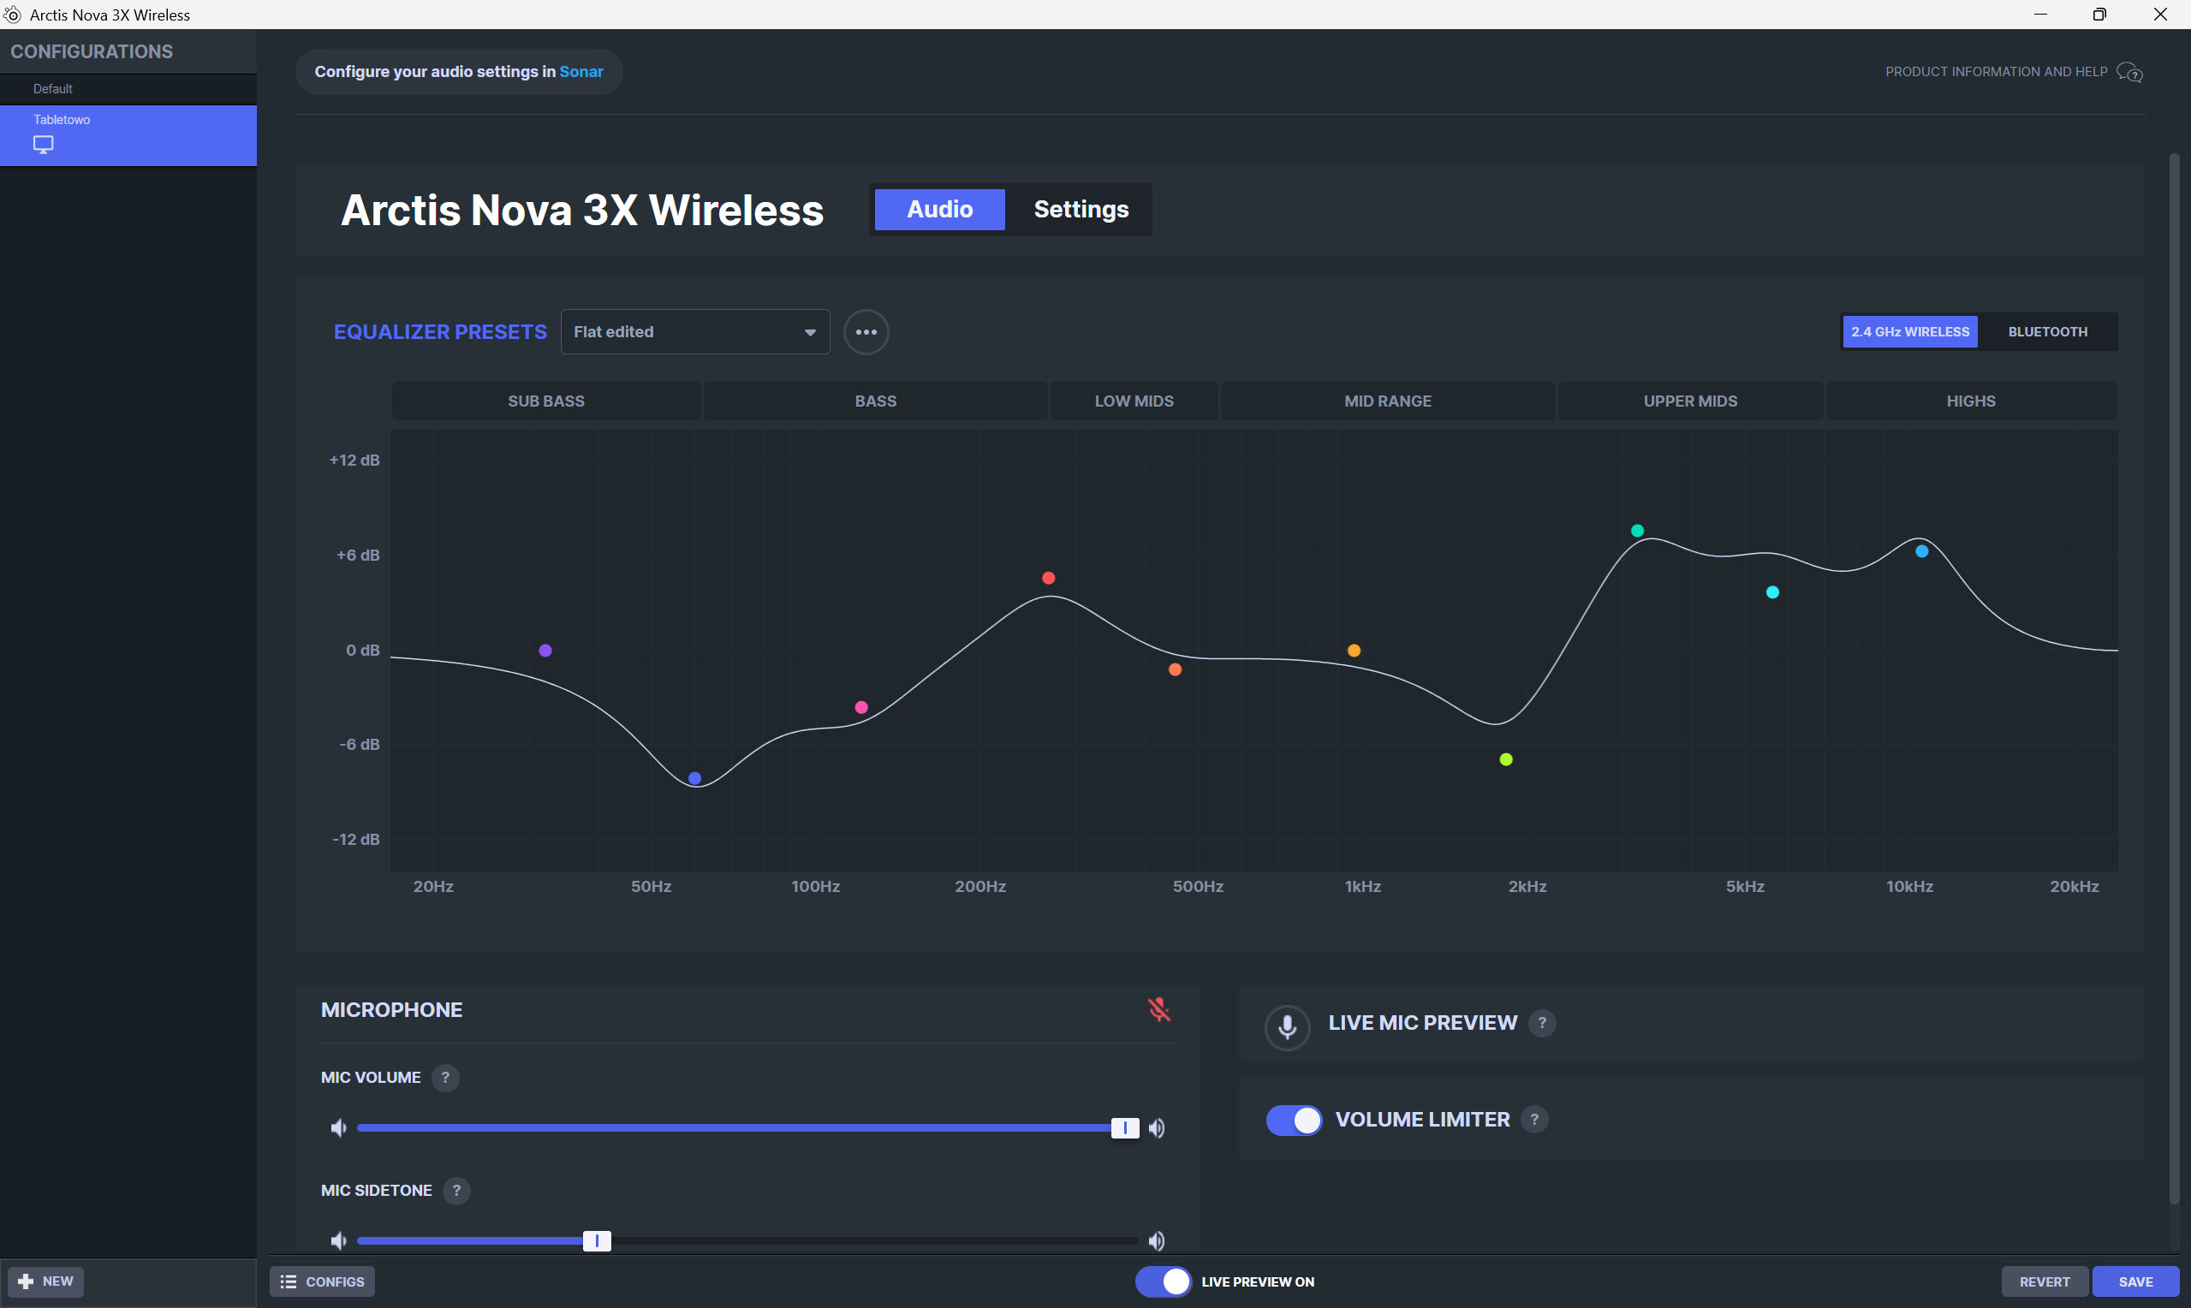Click the app icon in the title bar
The width and height of the screenshot is (2191, 1308).
(x=12, y=15)
